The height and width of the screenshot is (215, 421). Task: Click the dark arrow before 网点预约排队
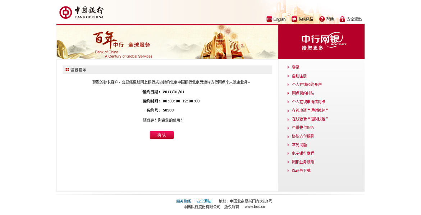288,93
